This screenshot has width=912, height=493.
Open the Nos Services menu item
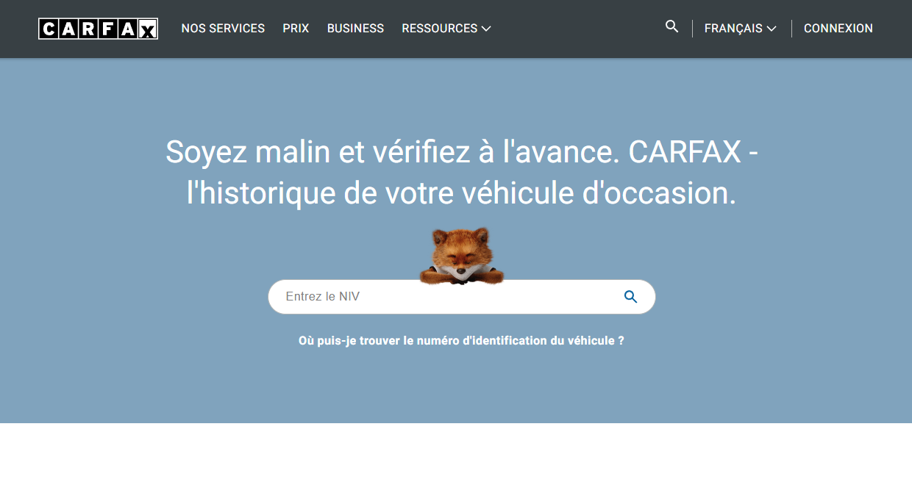point(223,29)
